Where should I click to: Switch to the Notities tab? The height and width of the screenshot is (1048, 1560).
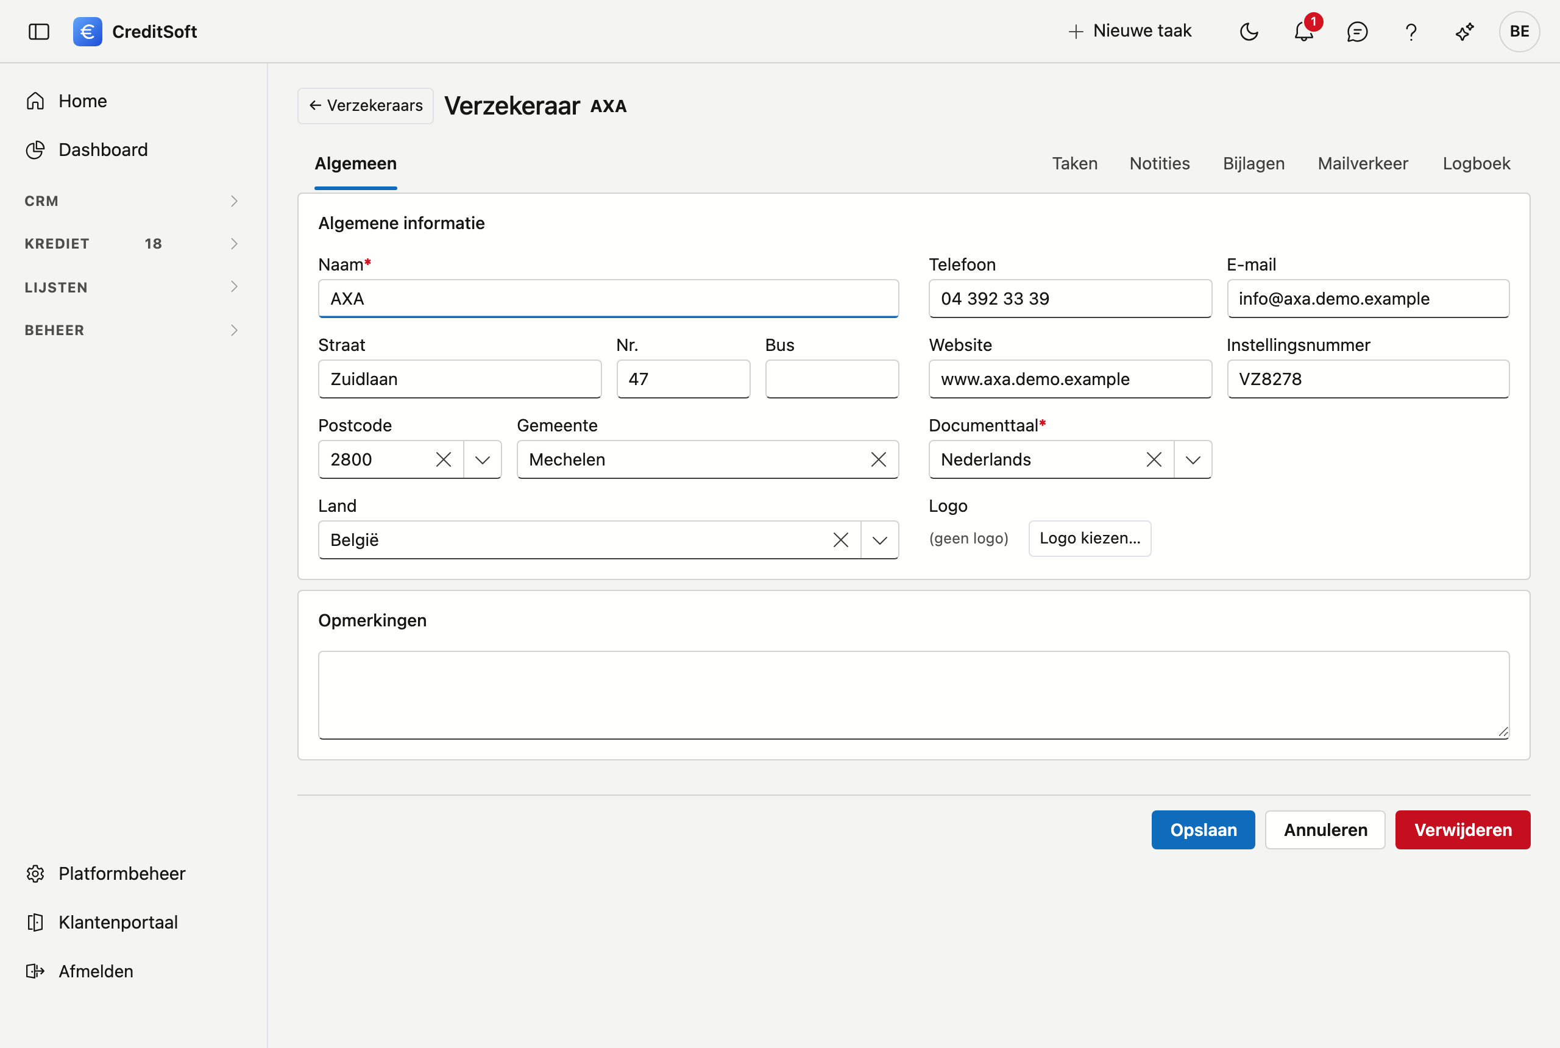click(x=1160, y=164)
